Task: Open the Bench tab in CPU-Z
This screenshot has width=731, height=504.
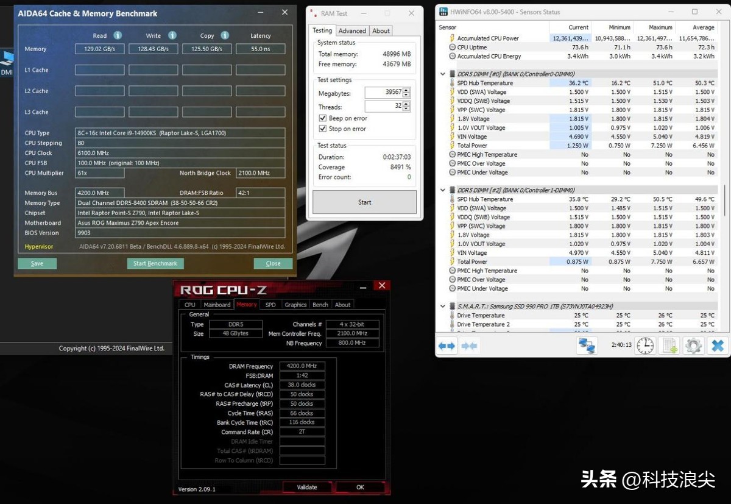Action: tap(320, 305)
